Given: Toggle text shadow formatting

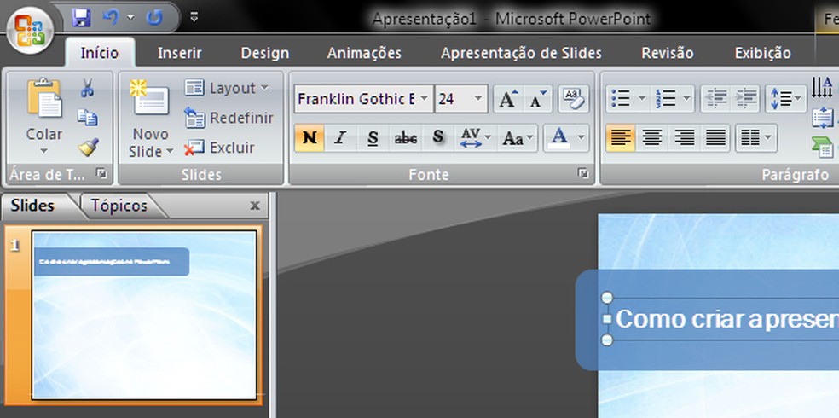Looking at the screenshot, I should [x=438, y=138].
